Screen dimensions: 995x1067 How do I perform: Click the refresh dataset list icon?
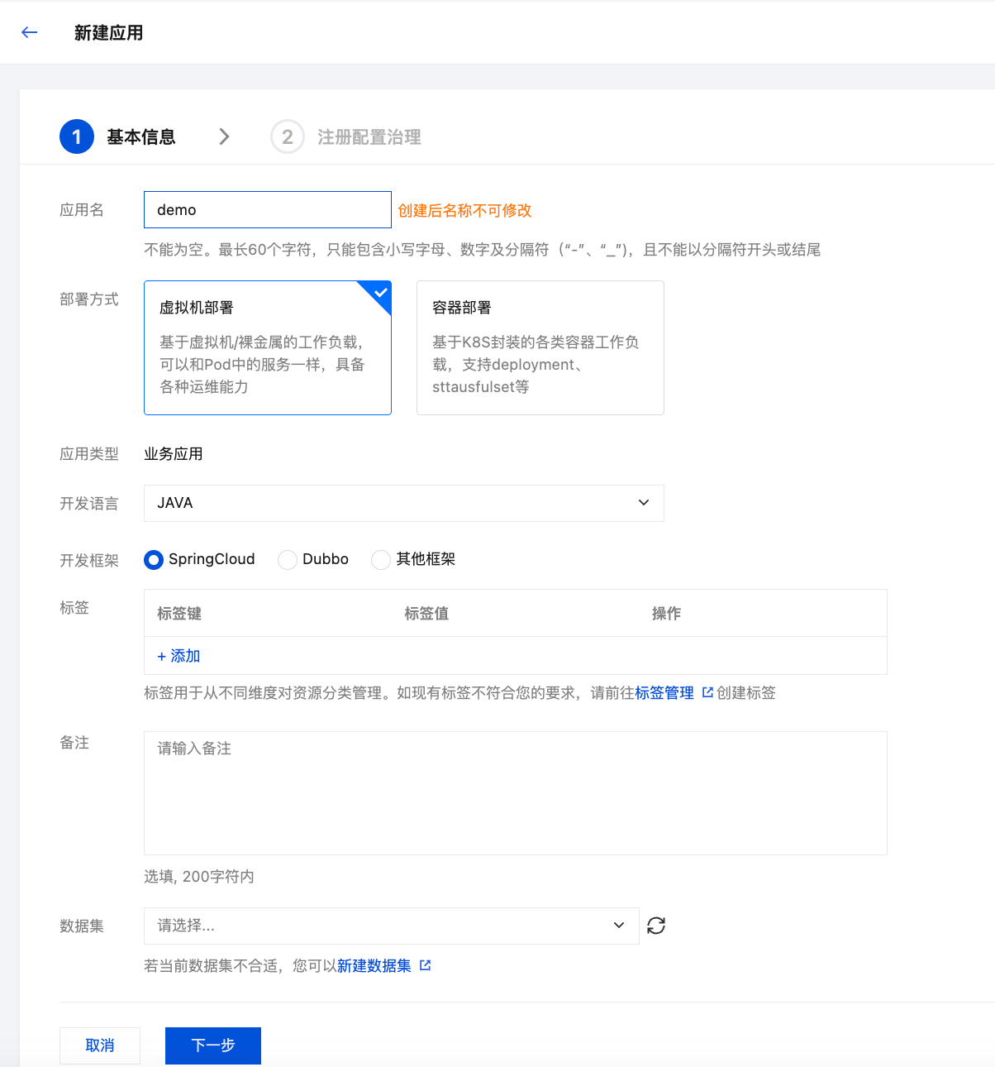click(656, 926)
